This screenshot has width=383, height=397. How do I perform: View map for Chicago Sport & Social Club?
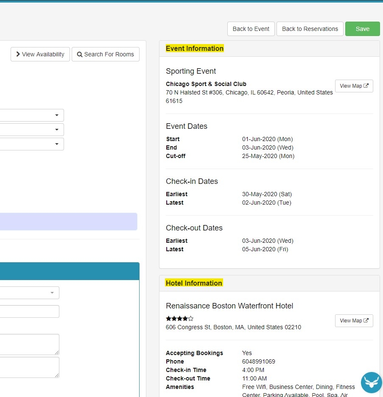click(354, 86)
